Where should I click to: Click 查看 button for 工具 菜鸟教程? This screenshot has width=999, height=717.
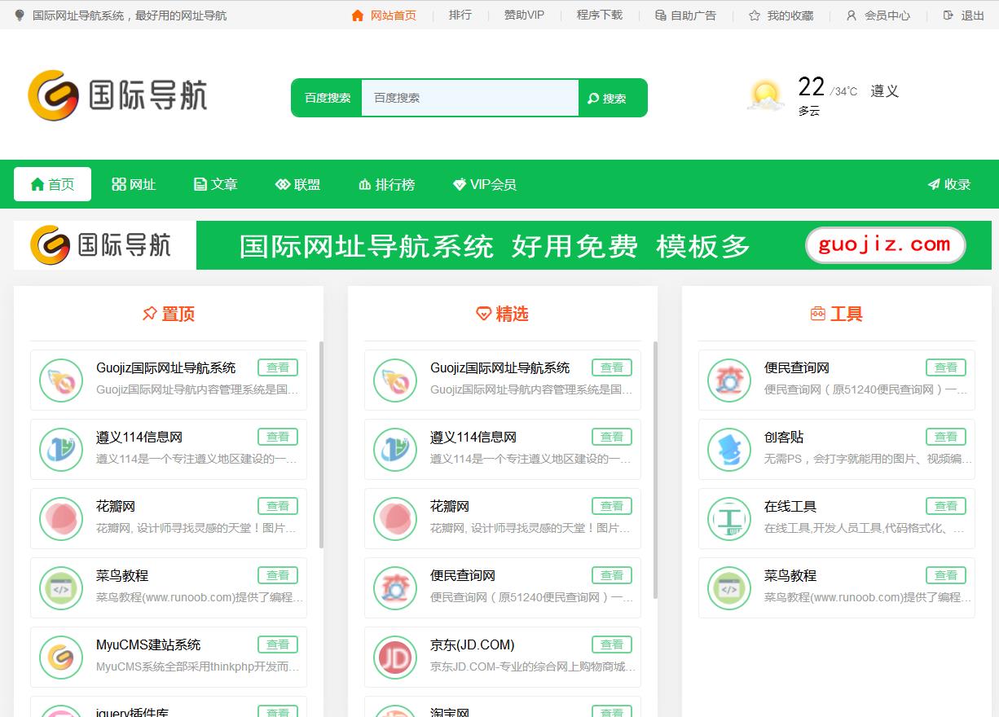tap(946, 575)
